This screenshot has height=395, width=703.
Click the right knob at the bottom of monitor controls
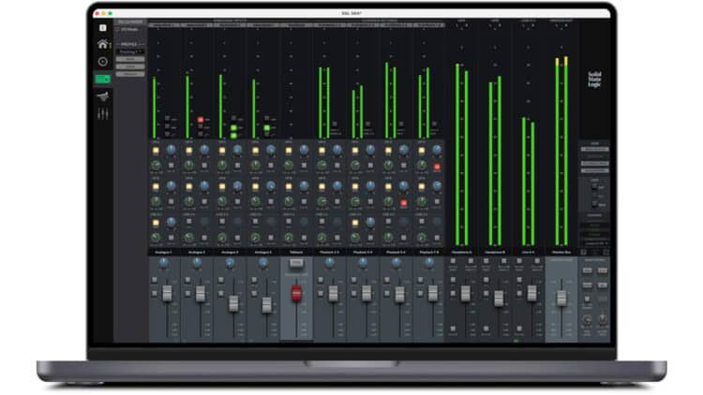[x=603, y=319]
